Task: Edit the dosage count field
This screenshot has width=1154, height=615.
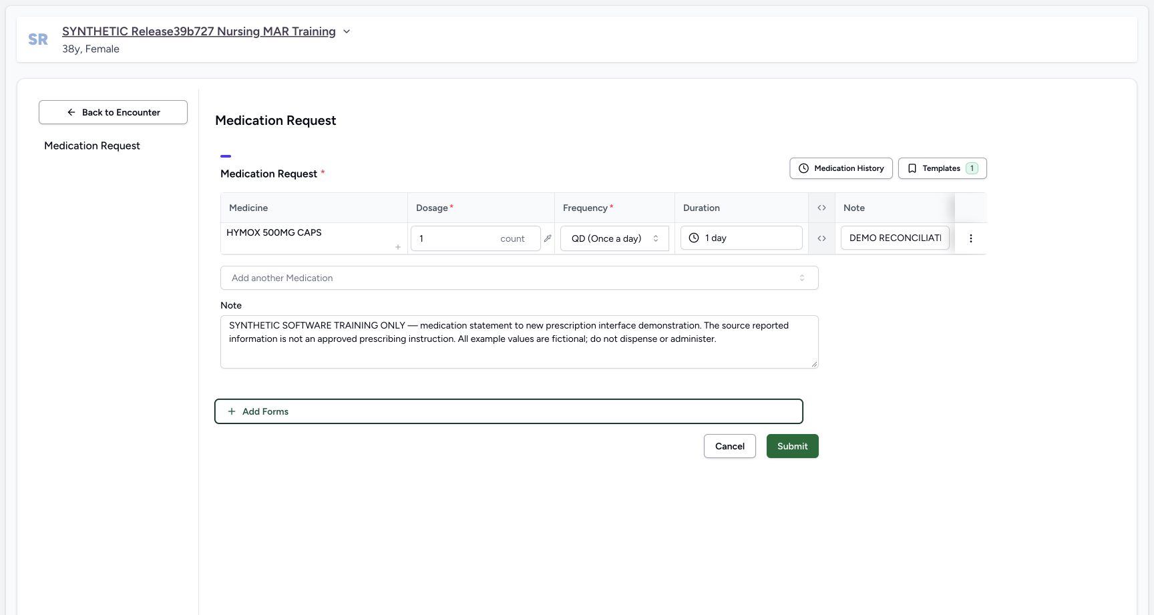Action: click(x=475, y=238)
